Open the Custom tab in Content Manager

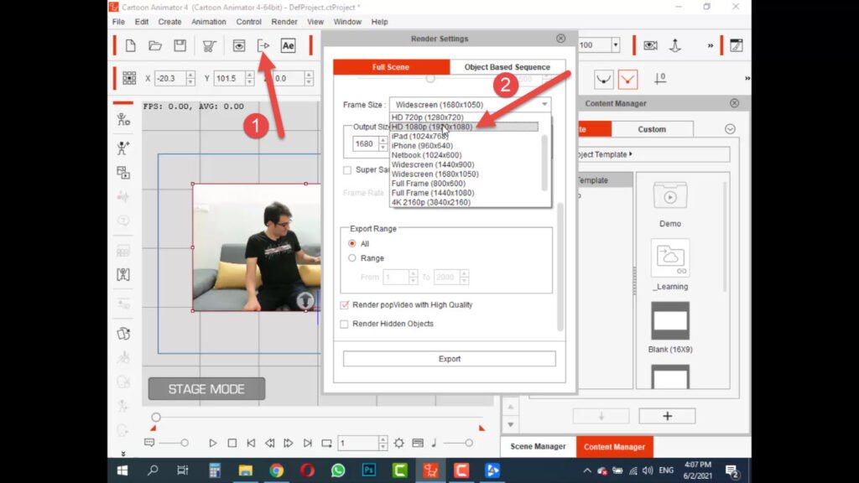[652, 129]
